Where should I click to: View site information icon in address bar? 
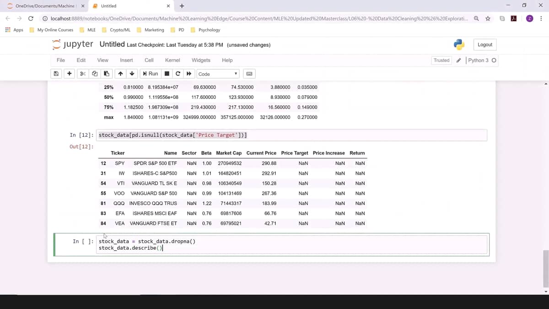pos(45,18)
